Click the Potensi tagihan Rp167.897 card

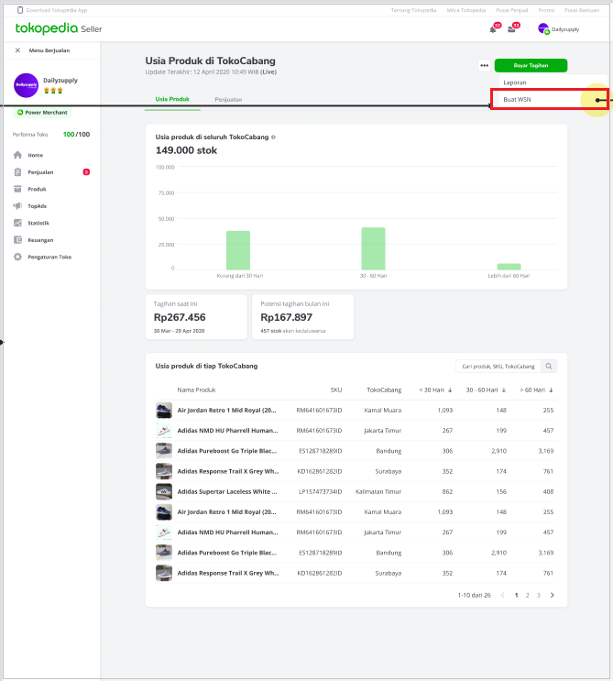coord(302,317)
